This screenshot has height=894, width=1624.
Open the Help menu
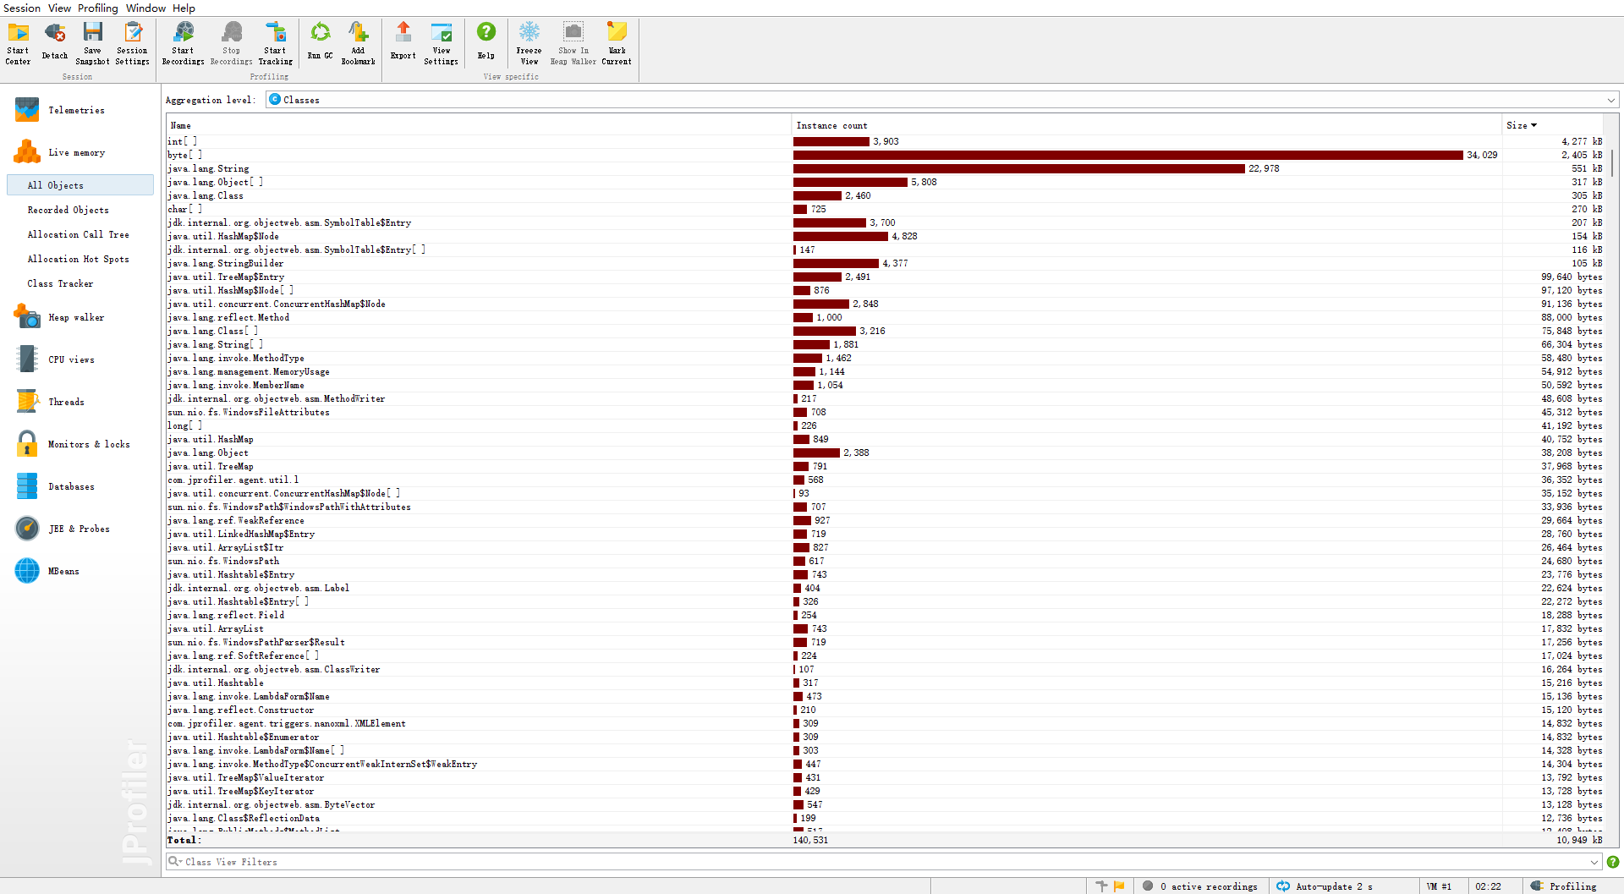[x=184, y=8]
